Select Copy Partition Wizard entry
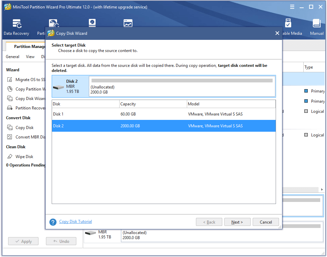 [x=30, y=89]
